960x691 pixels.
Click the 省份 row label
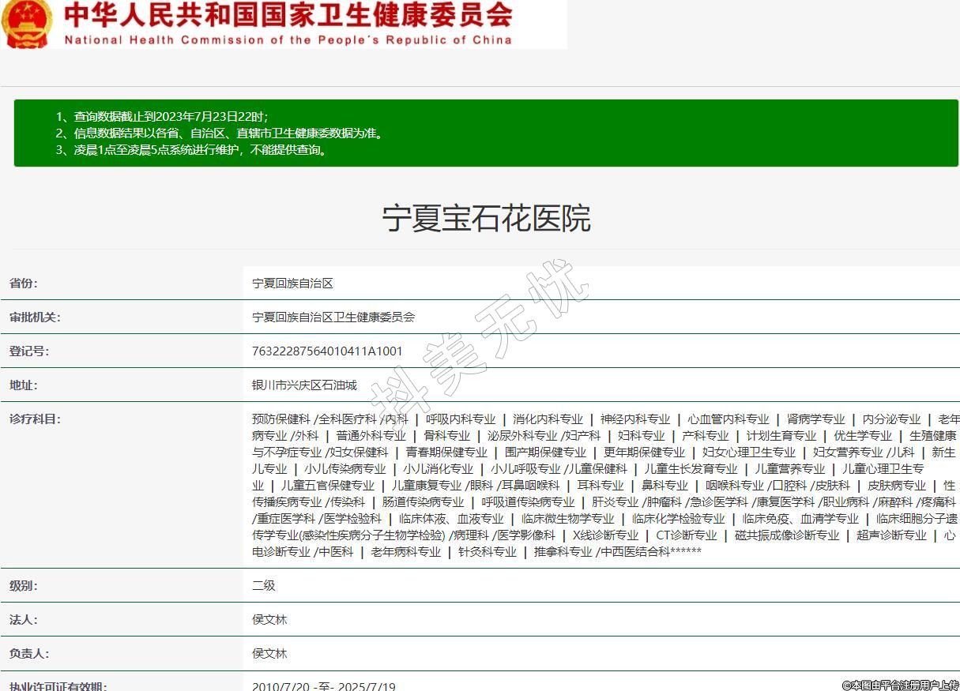(x=24, y=284)
